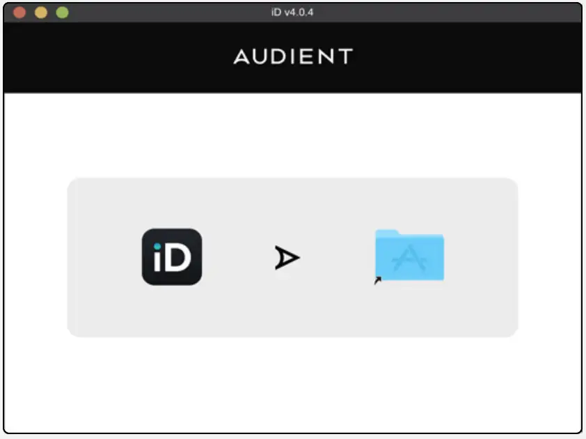Screen dimensions: 586x439
Task: Click the white area below the gray panel
Action: click(x=292, y=383)
